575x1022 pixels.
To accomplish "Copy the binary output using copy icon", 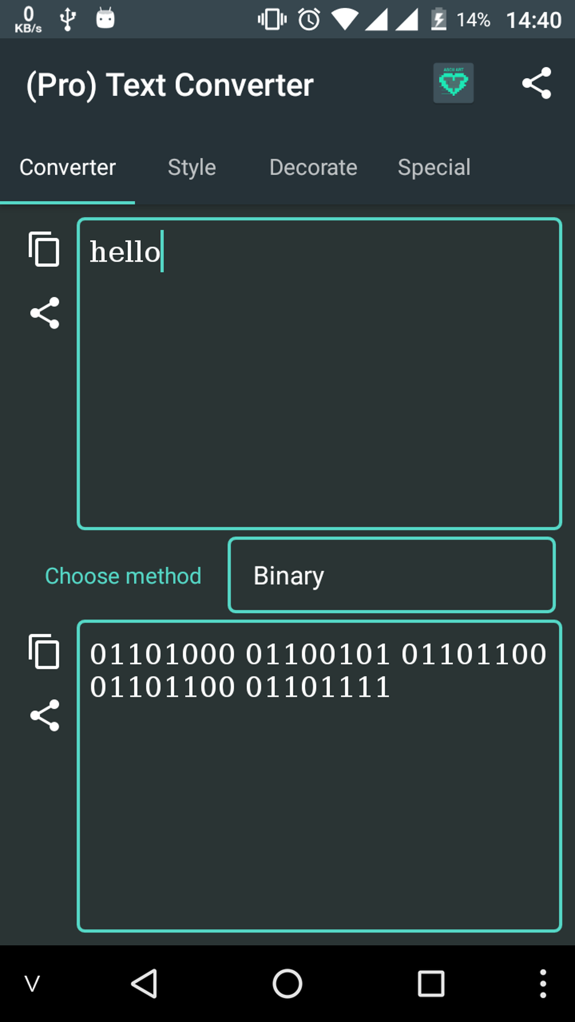I will click(x=45, y=652).
